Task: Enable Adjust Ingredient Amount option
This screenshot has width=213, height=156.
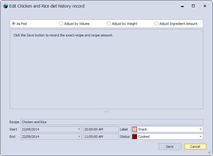Action: 157,24
